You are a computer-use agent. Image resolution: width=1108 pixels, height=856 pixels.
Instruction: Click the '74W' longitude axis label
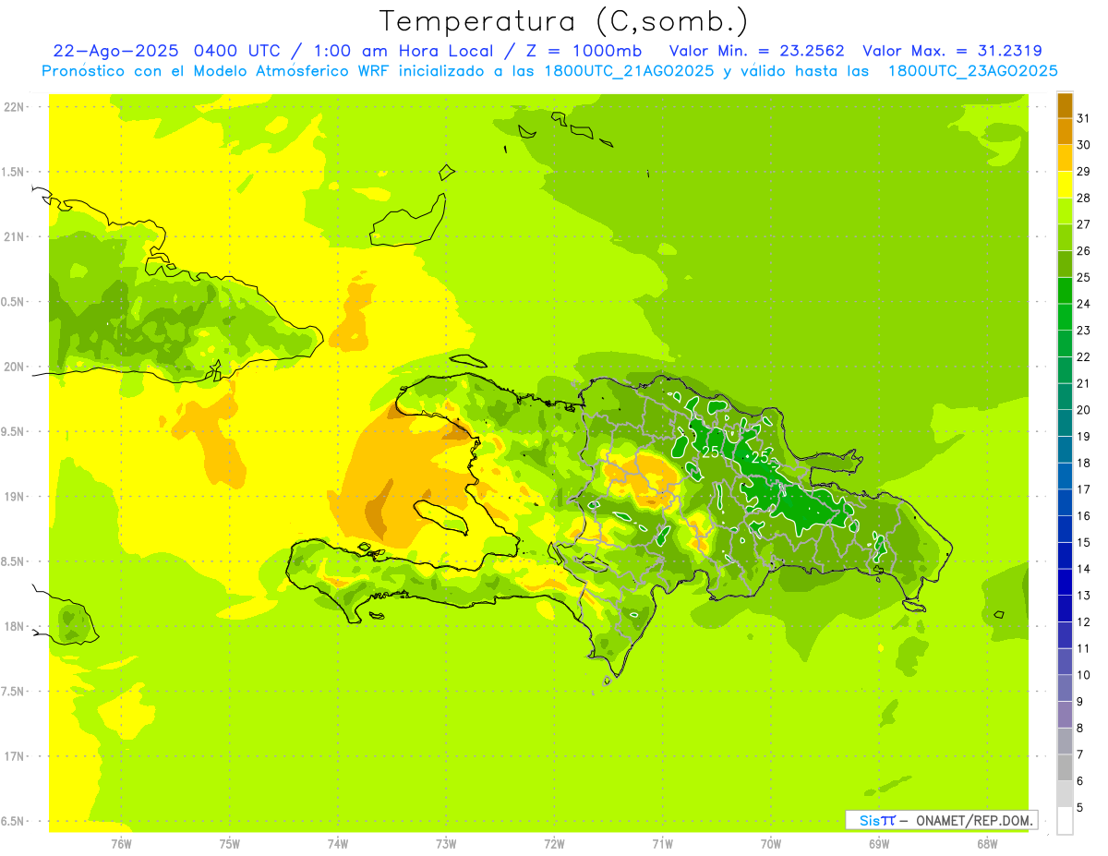[337, 844]
